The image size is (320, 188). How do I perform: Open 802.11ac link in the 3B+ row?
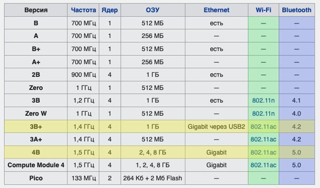coord(264,127)
